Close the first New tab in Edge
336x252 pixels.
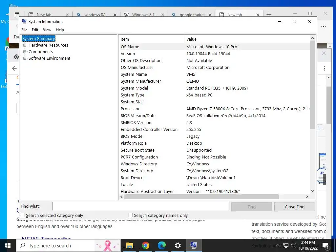[67, 15]
